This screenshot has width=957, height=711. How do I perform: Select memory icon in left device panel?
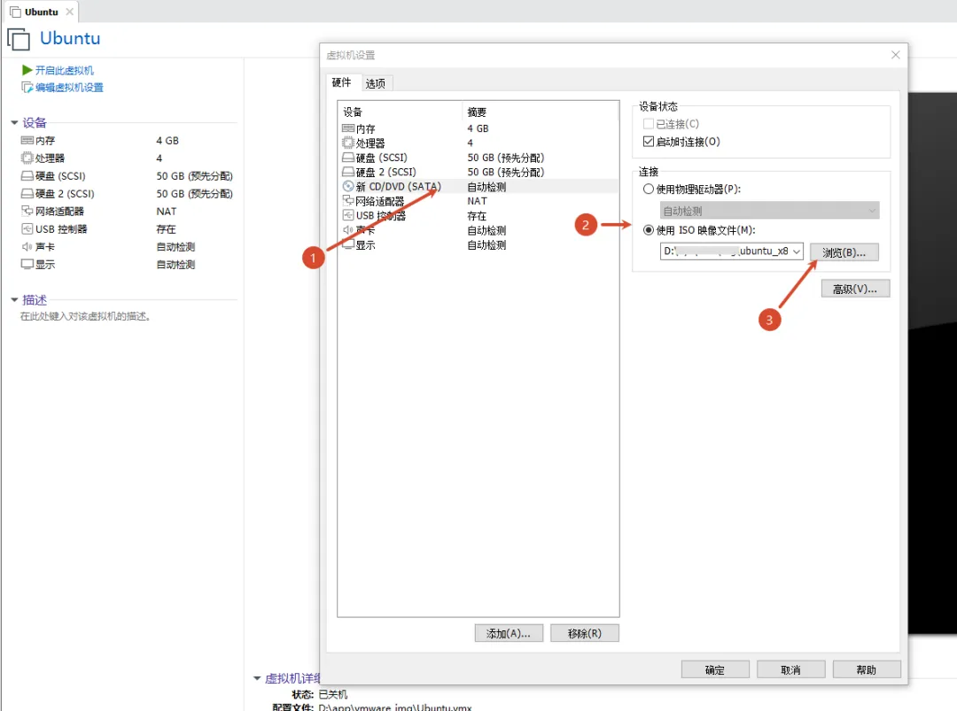27,140
